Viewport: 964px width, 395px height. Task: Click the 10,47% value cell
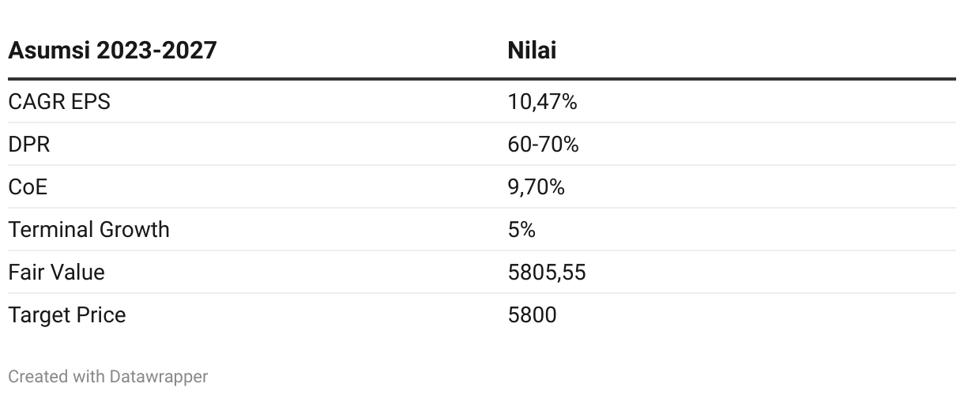(542, 102)
